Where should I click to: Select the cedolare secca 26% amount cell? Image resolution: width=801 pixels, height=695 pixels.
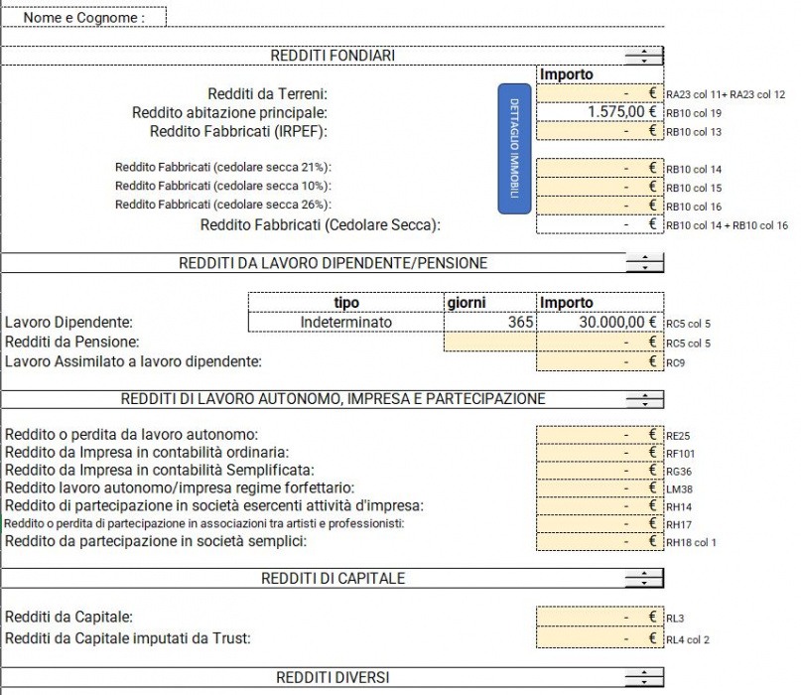[599, 206]
